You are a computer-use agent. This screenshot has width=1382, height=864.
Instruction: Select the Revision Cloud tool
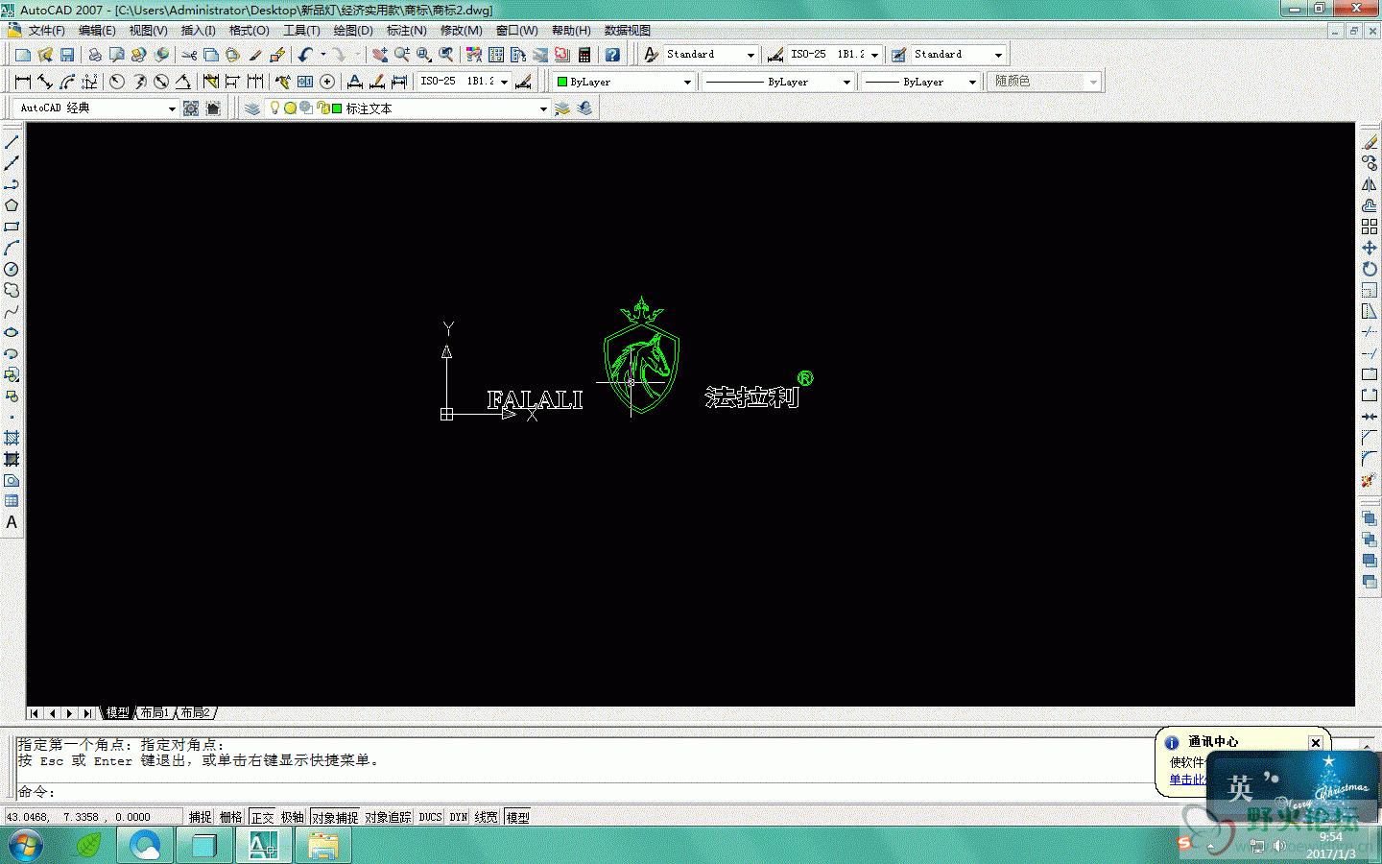click(x=12, y=290)
